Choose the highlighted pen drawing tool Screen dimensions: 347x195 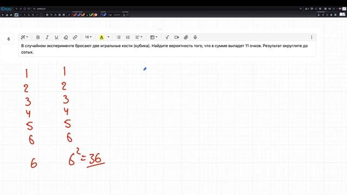(x=17, y=15)
